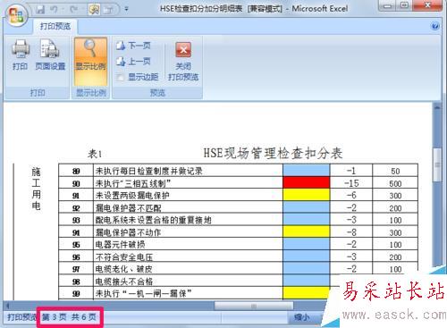Click the text 漏电保护器不动作
Image resolution: width=447 pixels, height=328 pixels.
pos(128,232)
